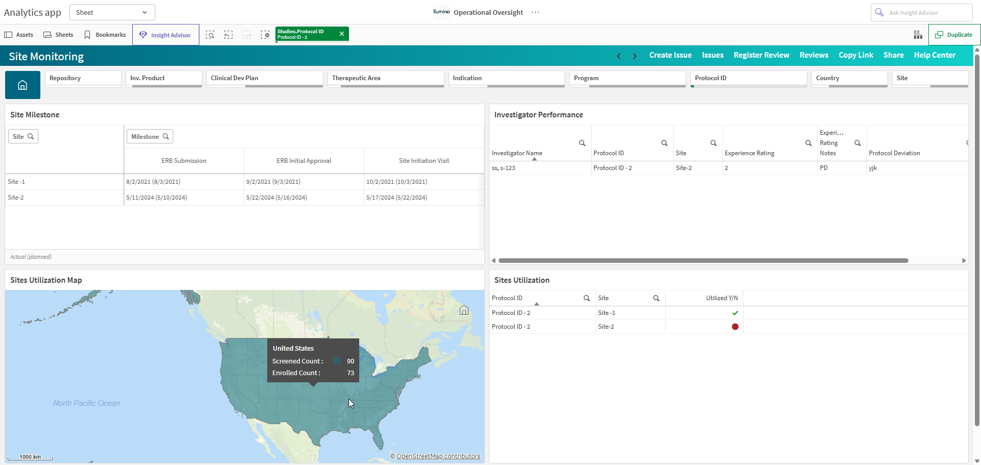Open the Site filter pane

pos(930,79)
